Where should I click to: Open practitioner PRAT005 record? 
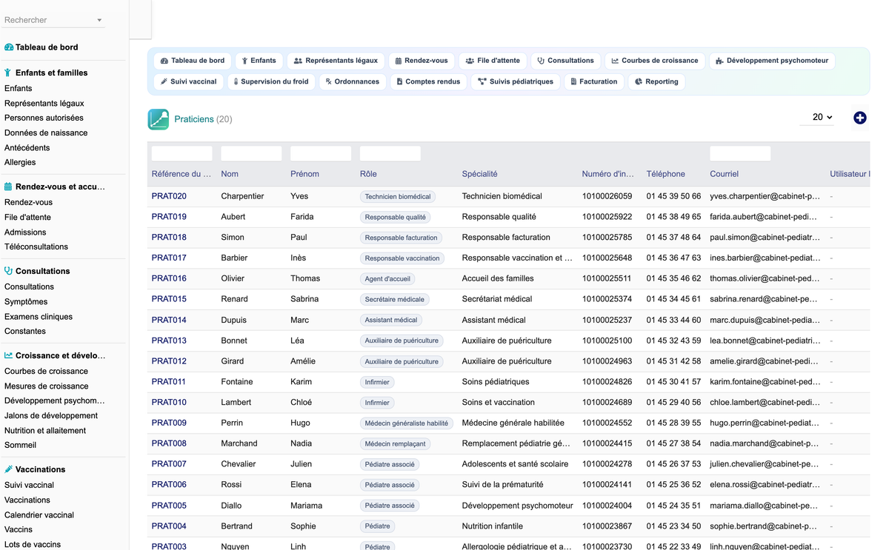point(169,506)
